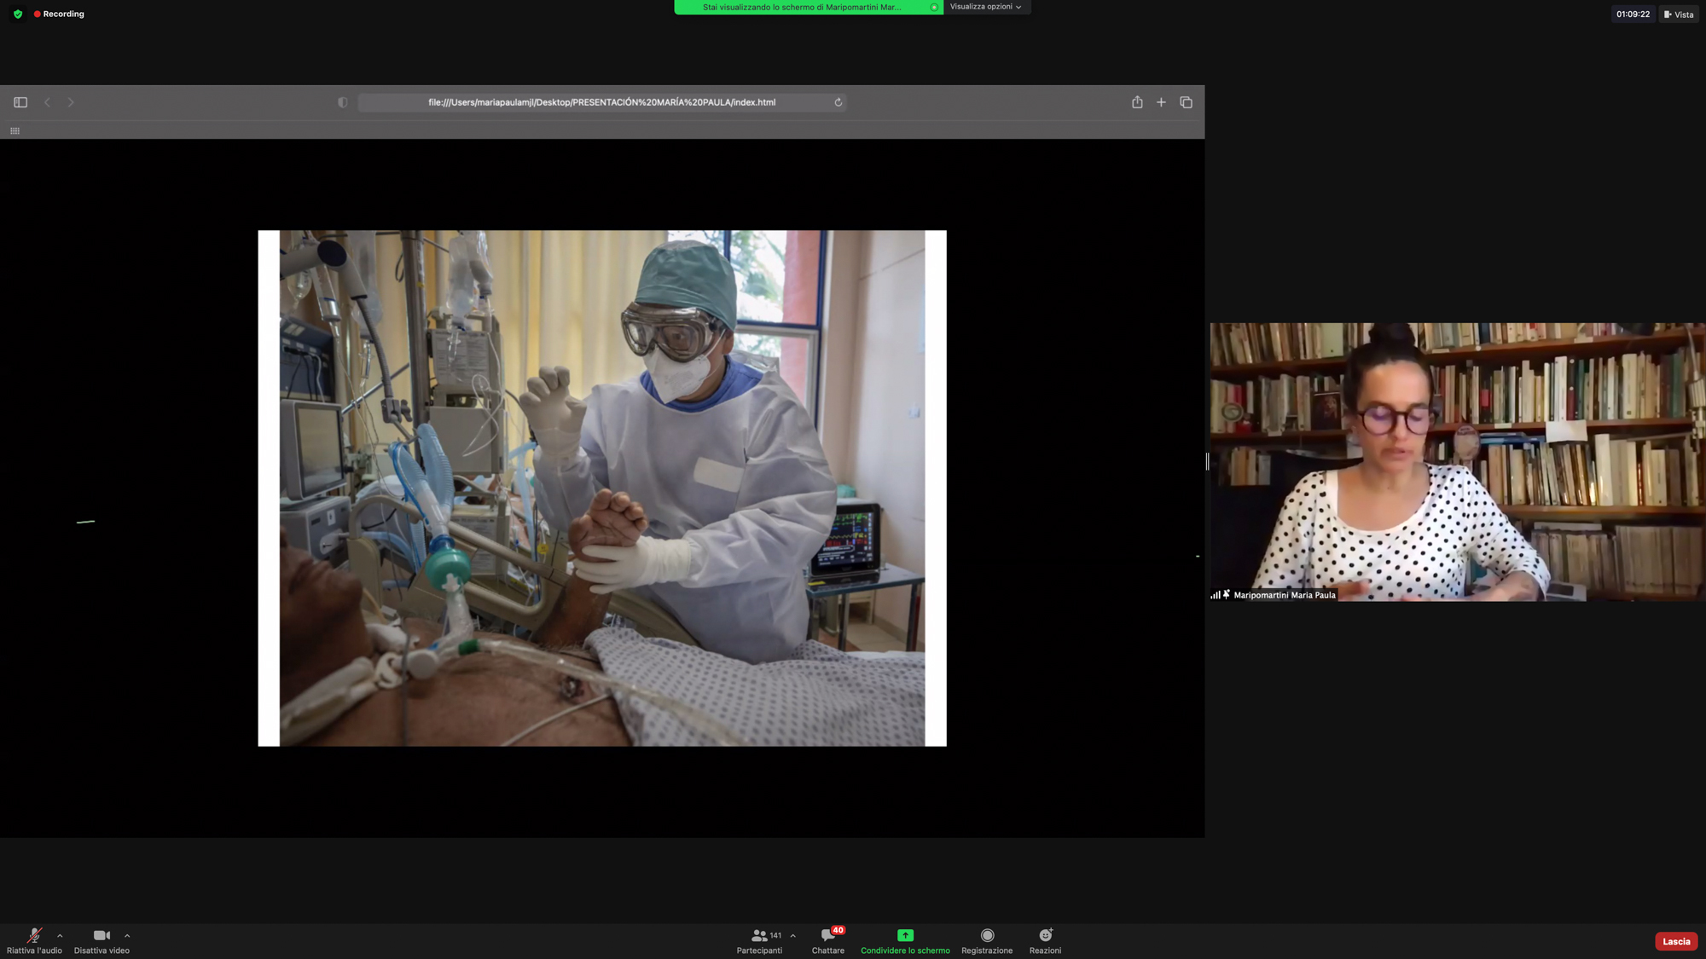Open the Partecipanti panel

click(759, 940)
